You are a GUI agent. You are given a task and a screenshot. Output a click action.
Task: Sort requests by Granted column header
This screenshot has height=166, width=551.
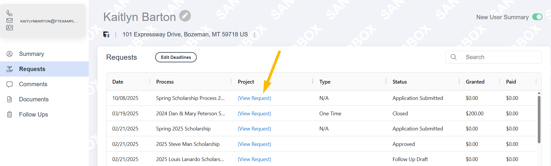tap(475, 82)
